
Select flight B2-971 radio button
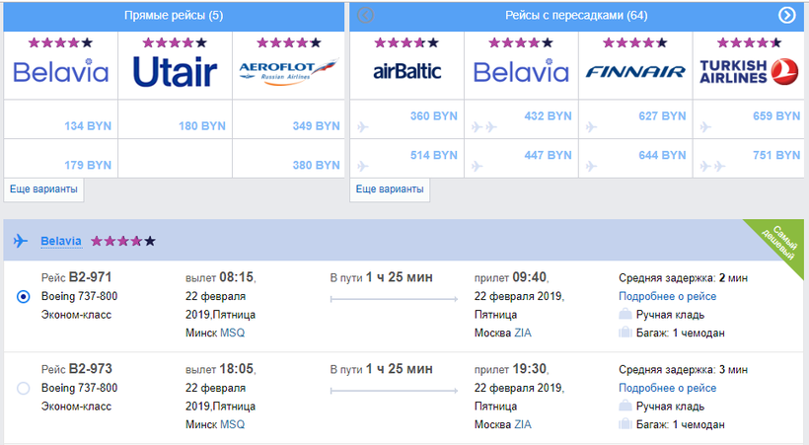[x=24, y=296]
